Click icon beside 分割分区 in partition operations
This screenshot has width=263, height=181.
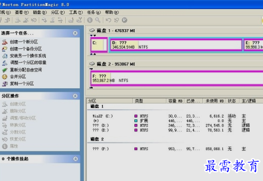point(5,132)
